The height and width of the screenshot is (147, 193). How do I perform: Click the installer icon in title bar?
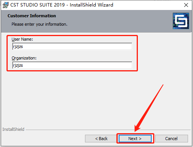[x=6, y=5]
